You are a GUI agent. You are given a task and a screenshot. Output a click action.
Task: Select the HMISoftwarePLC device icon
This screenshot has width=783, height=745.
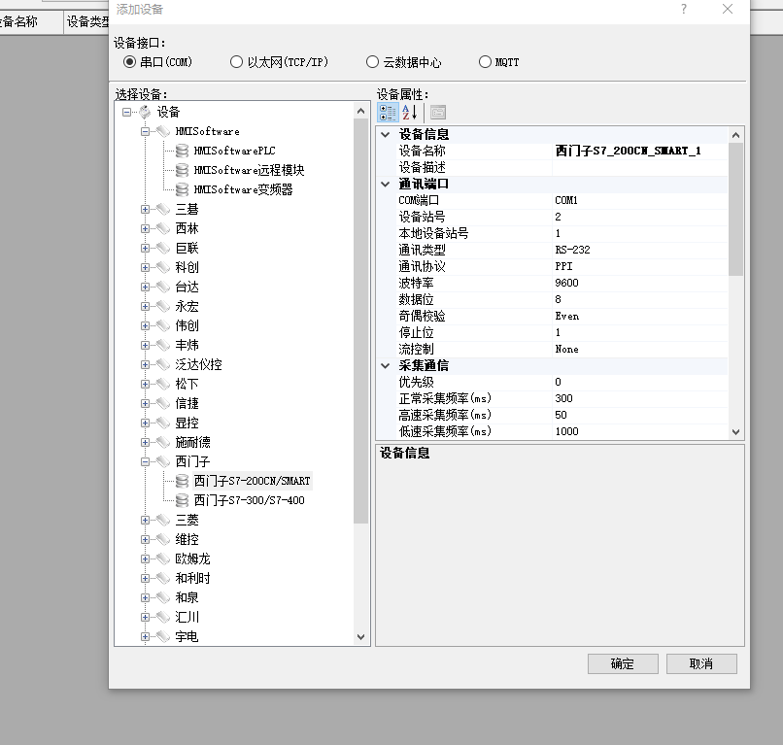coord(182,151)
